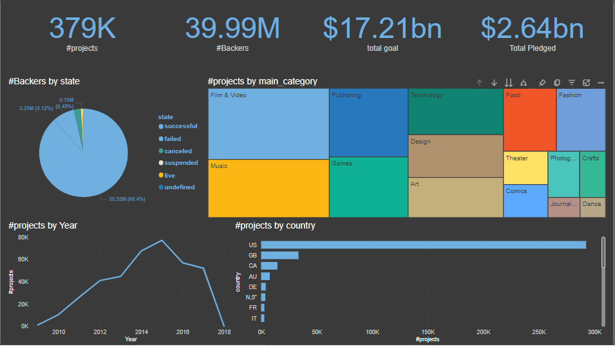Select Film & Video treemap tile
This screenshot has width=615, height=347.
click(x=268, y=124)
